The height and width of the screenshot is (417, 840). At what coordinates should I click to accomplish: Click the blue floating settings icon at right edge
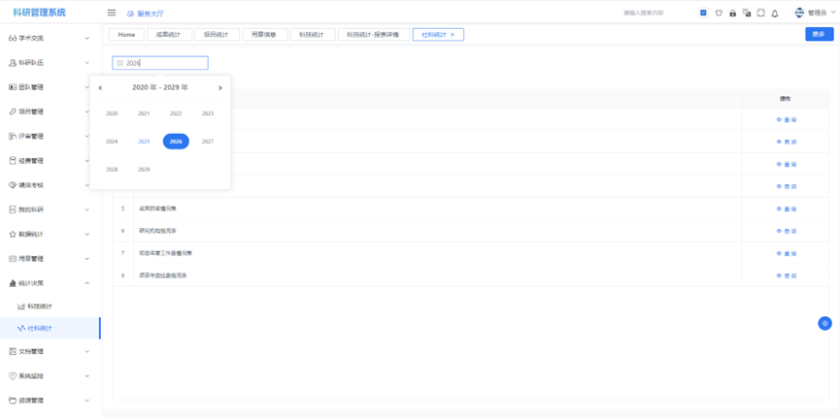point(824,323)
